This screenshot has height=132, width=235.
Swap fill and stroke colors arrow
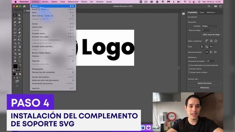coord(20,65)
